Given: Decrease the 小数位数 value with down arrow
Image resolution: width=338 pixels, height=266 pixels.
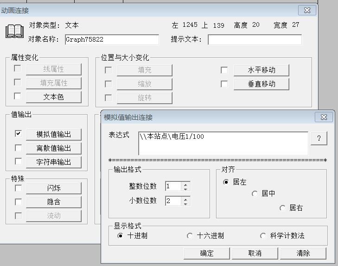Looking at the screenshot, I should [x=186, y=204].
